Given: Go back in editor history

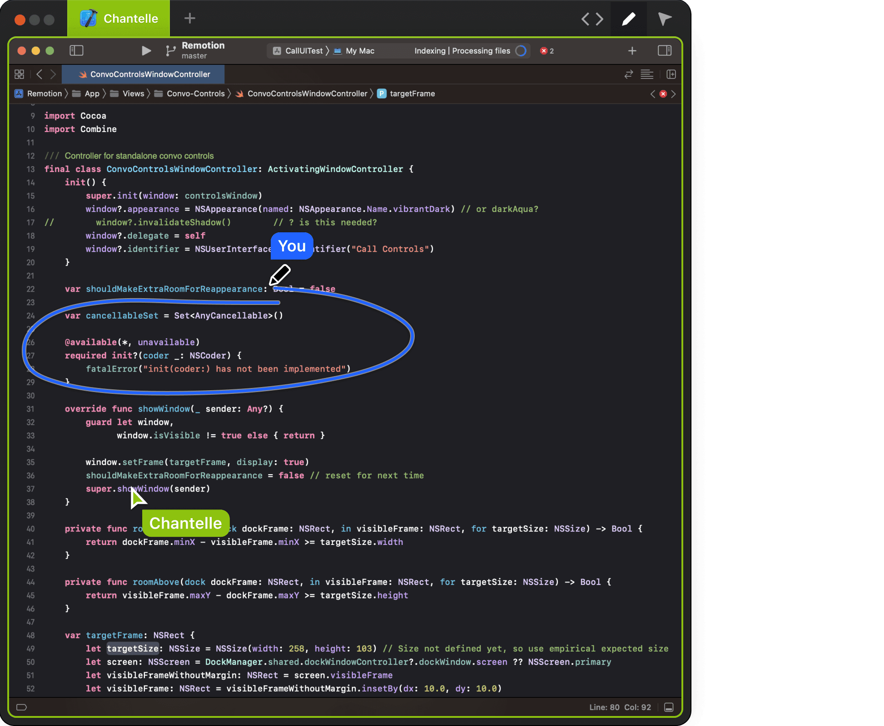Looking at the screenshot, I should coord(40,74).
